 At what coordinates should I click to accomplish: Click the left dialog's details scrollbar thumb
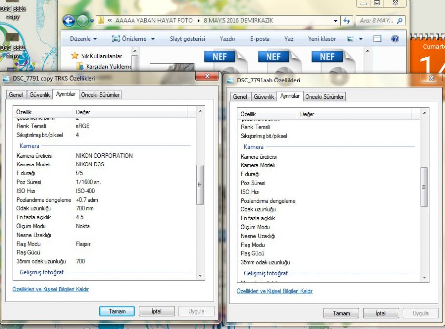point(200,184)
